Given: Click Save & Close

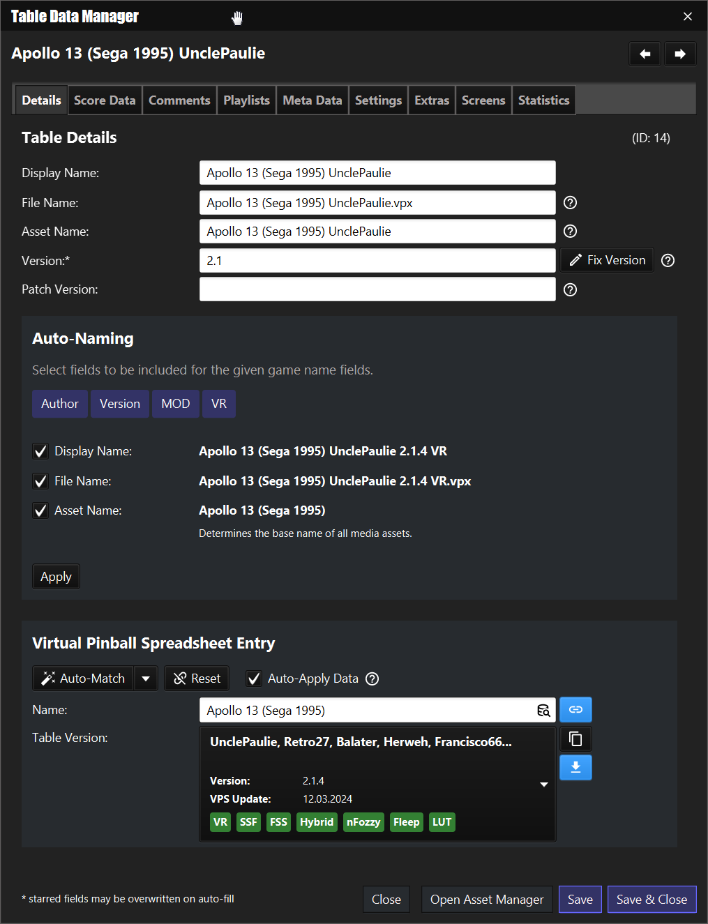Looking at the screenshot, I should coord(651,900).
